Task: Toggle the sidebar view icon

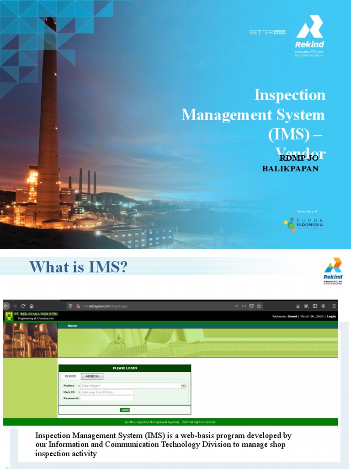Action: [314, 306]
